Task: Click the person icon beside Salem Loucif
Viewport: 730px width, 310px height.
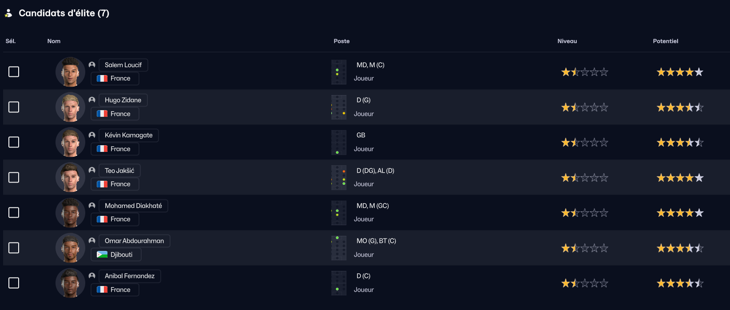Action: pyautogui.click(x=92, y=65)
